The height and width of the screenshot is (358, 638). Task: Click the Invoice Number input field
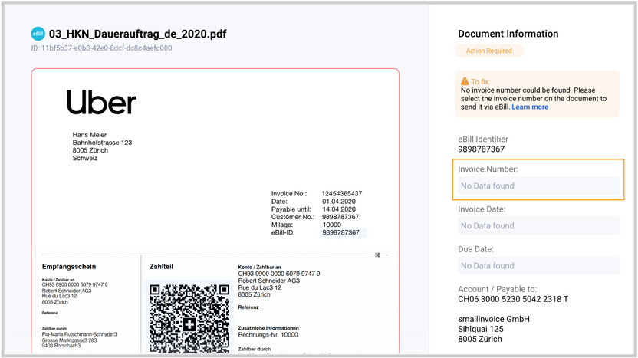[x=538, y=186]
